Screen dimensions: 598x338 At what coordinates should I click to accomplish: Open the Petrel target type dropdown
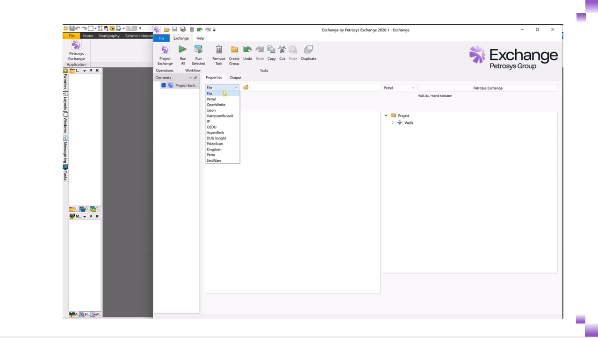coord(399,88)
